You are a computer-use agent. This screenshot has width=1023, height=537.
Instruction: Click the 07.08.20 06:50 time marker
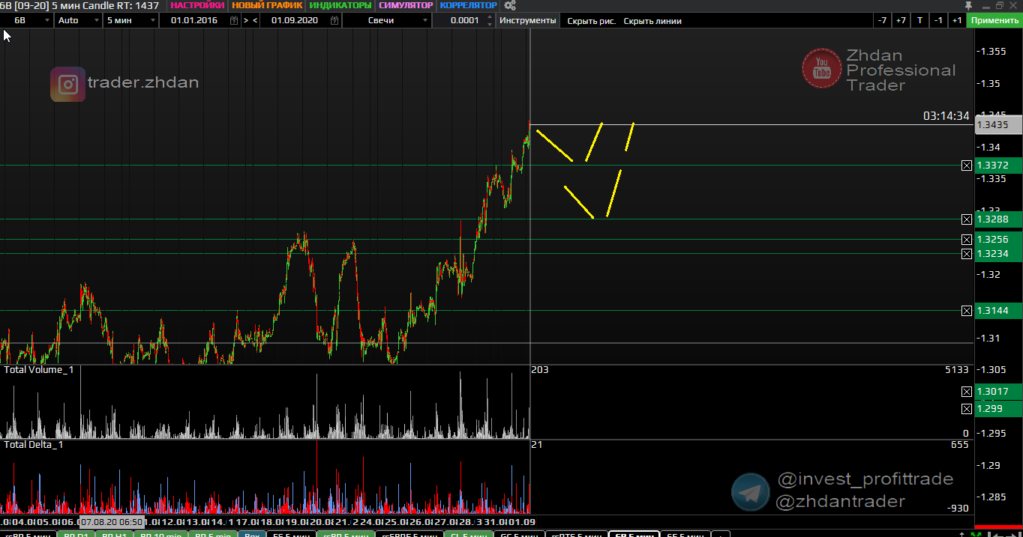coord(112,521)
